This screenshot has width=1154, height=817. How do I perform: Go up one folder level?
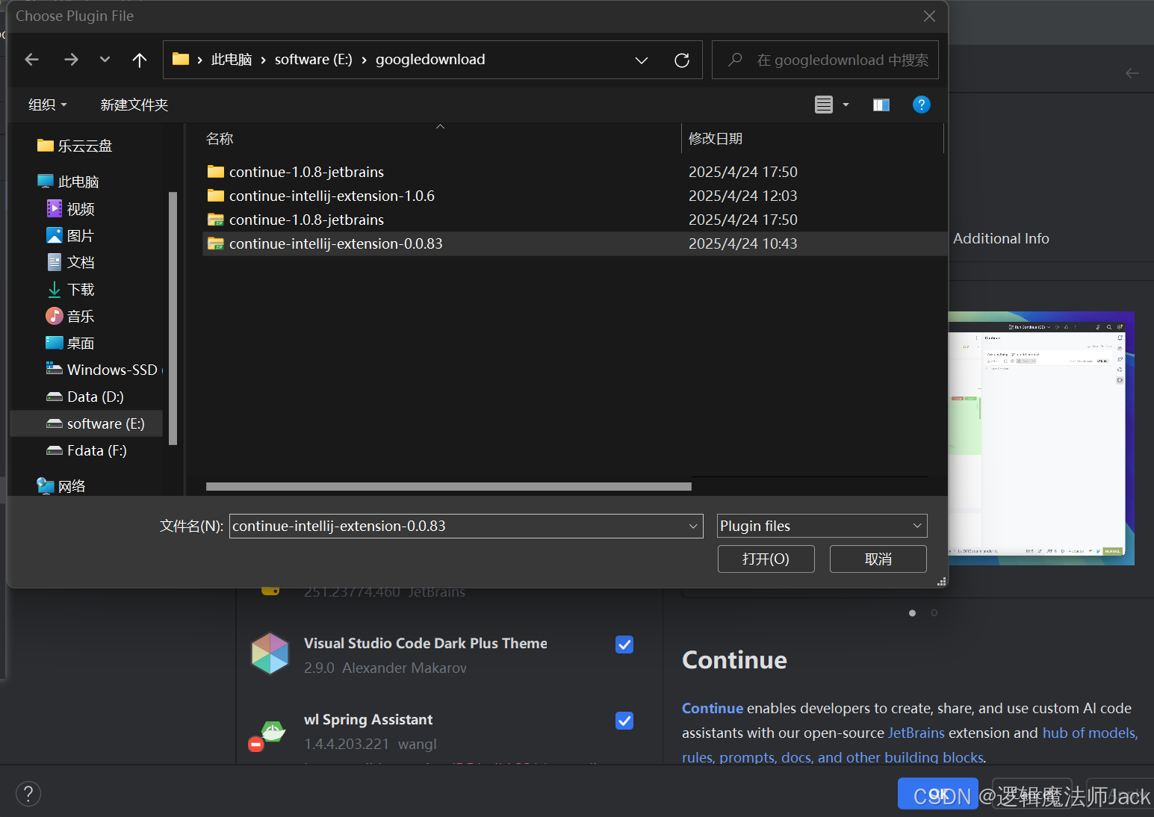pos(139,60)
